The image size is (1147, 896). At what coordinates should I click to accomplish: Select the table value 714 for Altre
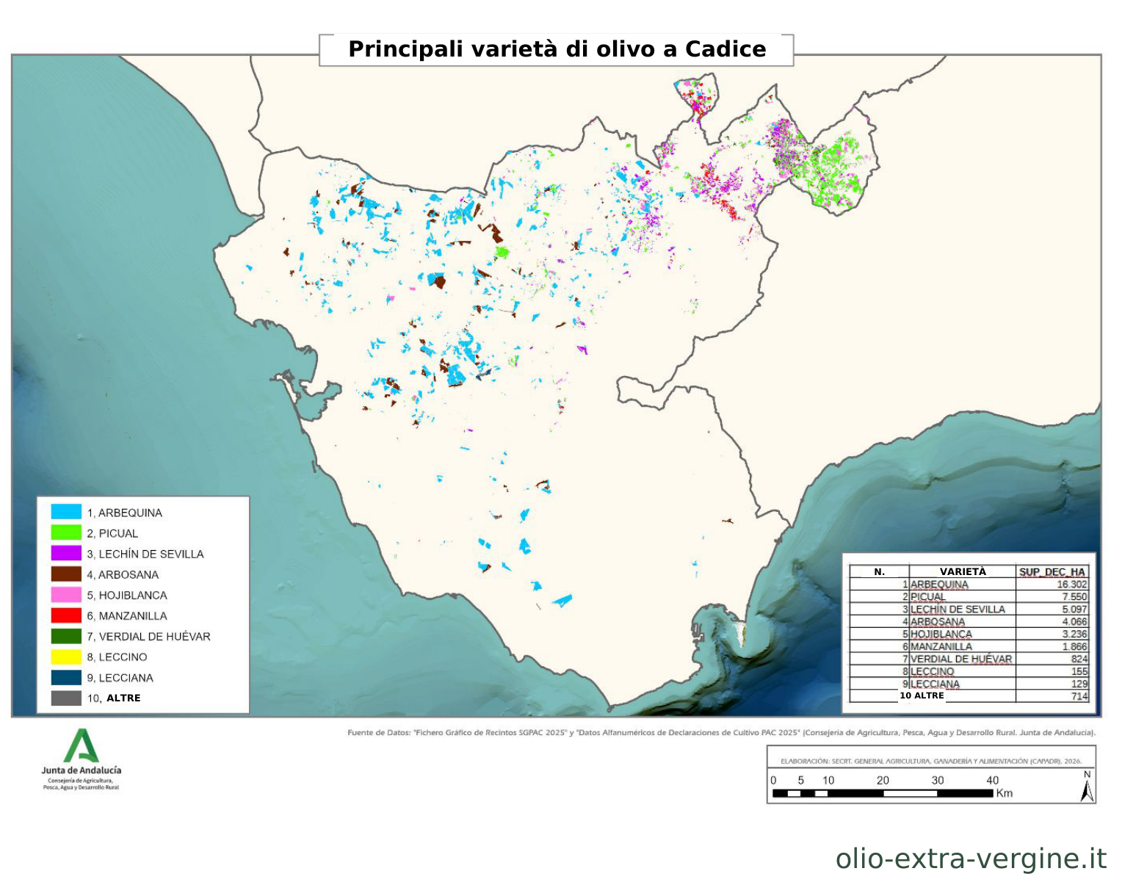click(x=1079, y=696)
